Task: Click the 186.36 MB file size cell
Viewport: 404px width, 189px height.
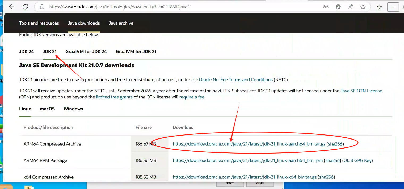Action: (x=146, y=160)
